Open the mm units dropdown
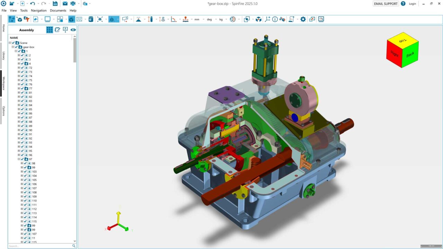The height and width of the screenshot is (249, 443). [x=197, y=19]
